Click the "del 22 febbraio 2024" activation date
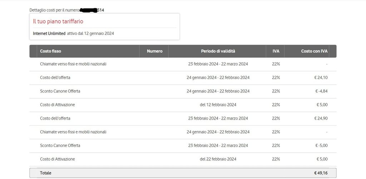 click(x=218, y=159)
